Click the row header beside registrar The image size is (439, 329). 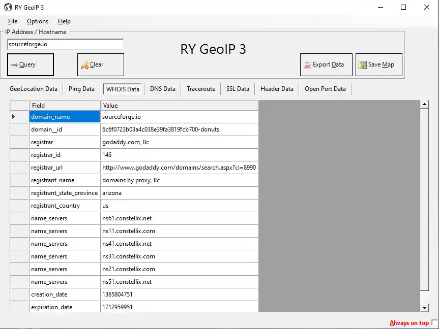tap(19, 142)
